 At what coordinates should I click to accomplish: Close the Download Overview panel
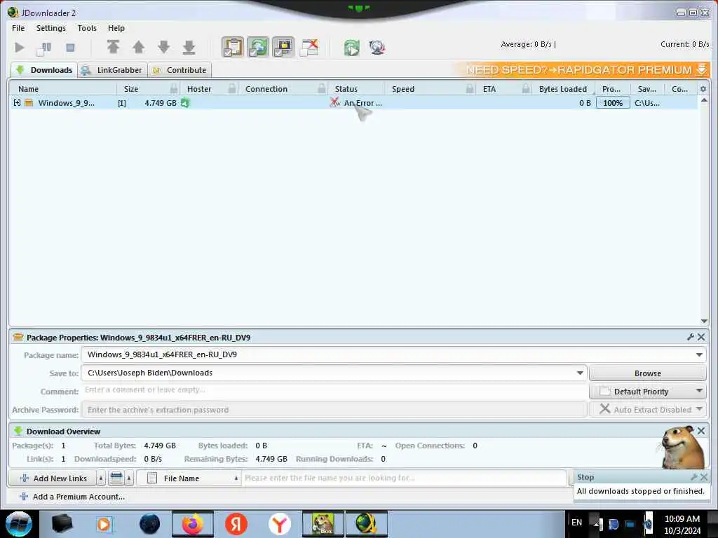pos(701,431)
